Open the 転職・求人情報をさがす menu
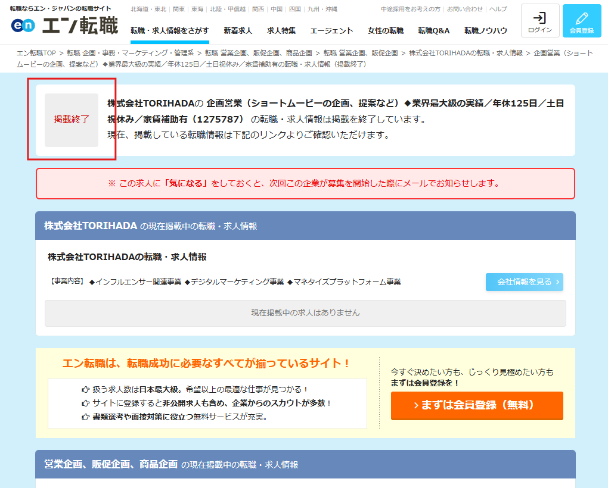Screen dimensions: 608x488 170,29
